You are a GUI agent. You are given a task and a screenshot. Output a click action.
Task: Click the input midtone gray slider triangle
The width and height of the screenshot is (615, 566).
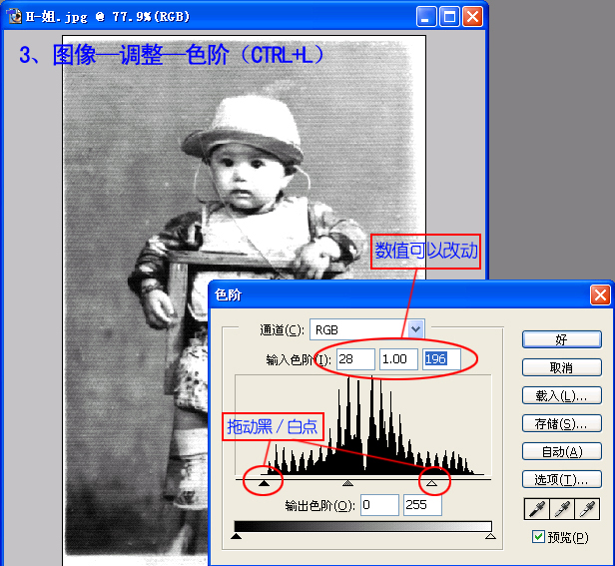[x=347, y=483]
